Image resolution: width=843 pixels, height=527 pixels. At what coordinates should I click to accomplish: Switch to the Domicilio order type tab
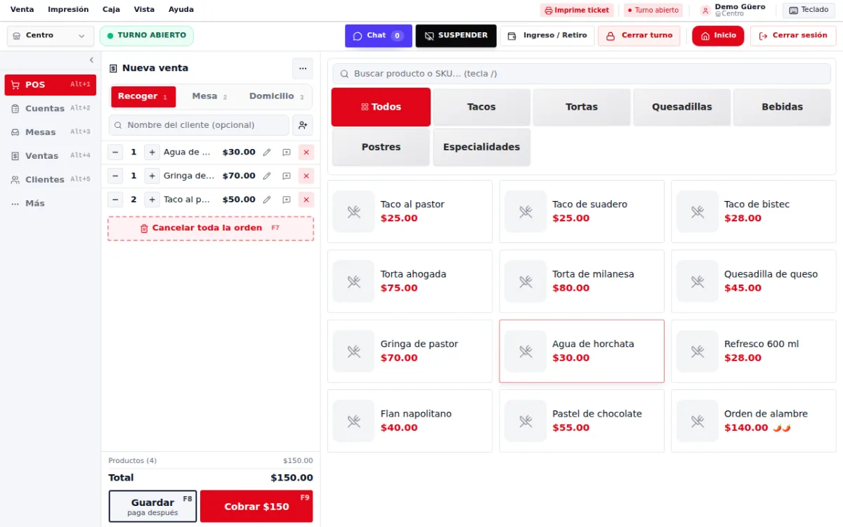277,97
